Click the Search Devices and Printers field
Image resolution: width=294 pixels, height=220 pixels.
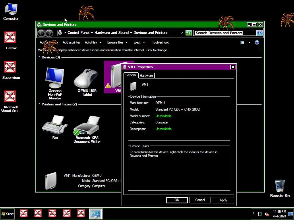[x=225, y=33]
